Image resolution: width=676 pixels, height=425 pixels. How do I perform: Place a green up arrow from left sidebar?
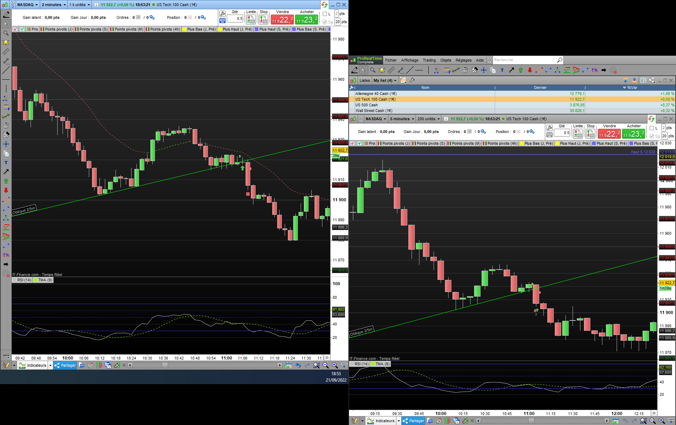(x=6, y=181)
